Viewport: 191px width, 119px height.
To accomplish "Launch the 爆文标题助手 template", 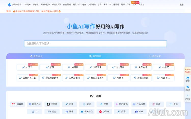I will 50,78.
